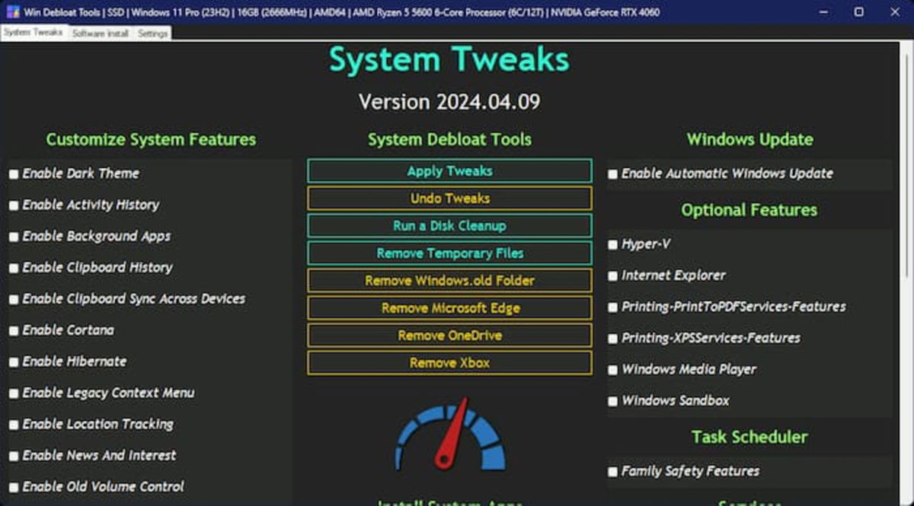Enable the Dark Theme checkbox

(12, 173)
